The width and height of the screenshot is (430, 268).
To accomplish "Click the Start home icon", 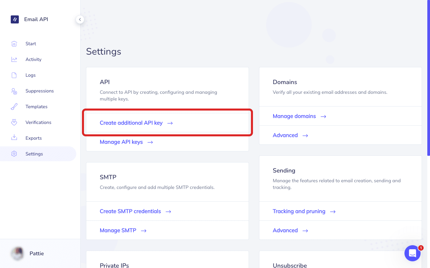I will 14,44.
